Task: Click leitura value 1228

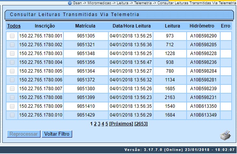Action: click(170, 53)
